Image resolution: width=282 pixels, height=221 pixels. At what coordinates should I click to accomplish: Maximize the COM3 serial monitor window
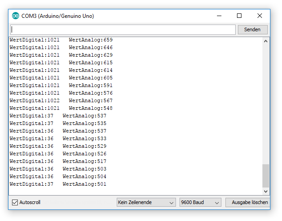(x=239, y=16)
